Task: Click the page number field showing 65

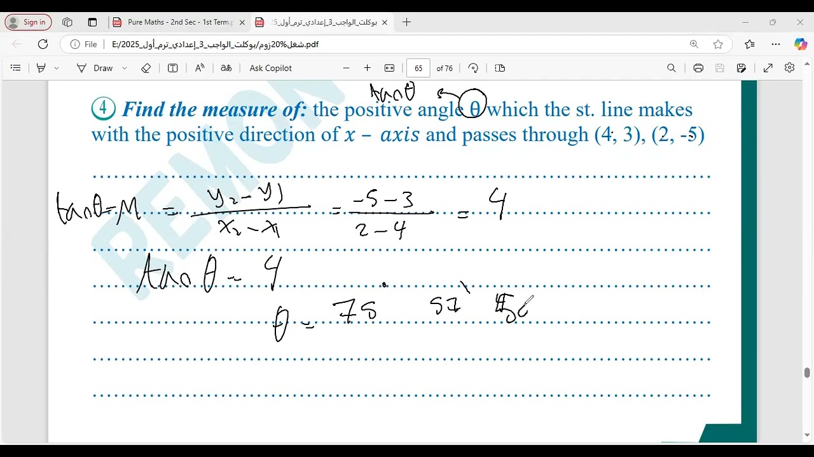Action: click(418, 68)
